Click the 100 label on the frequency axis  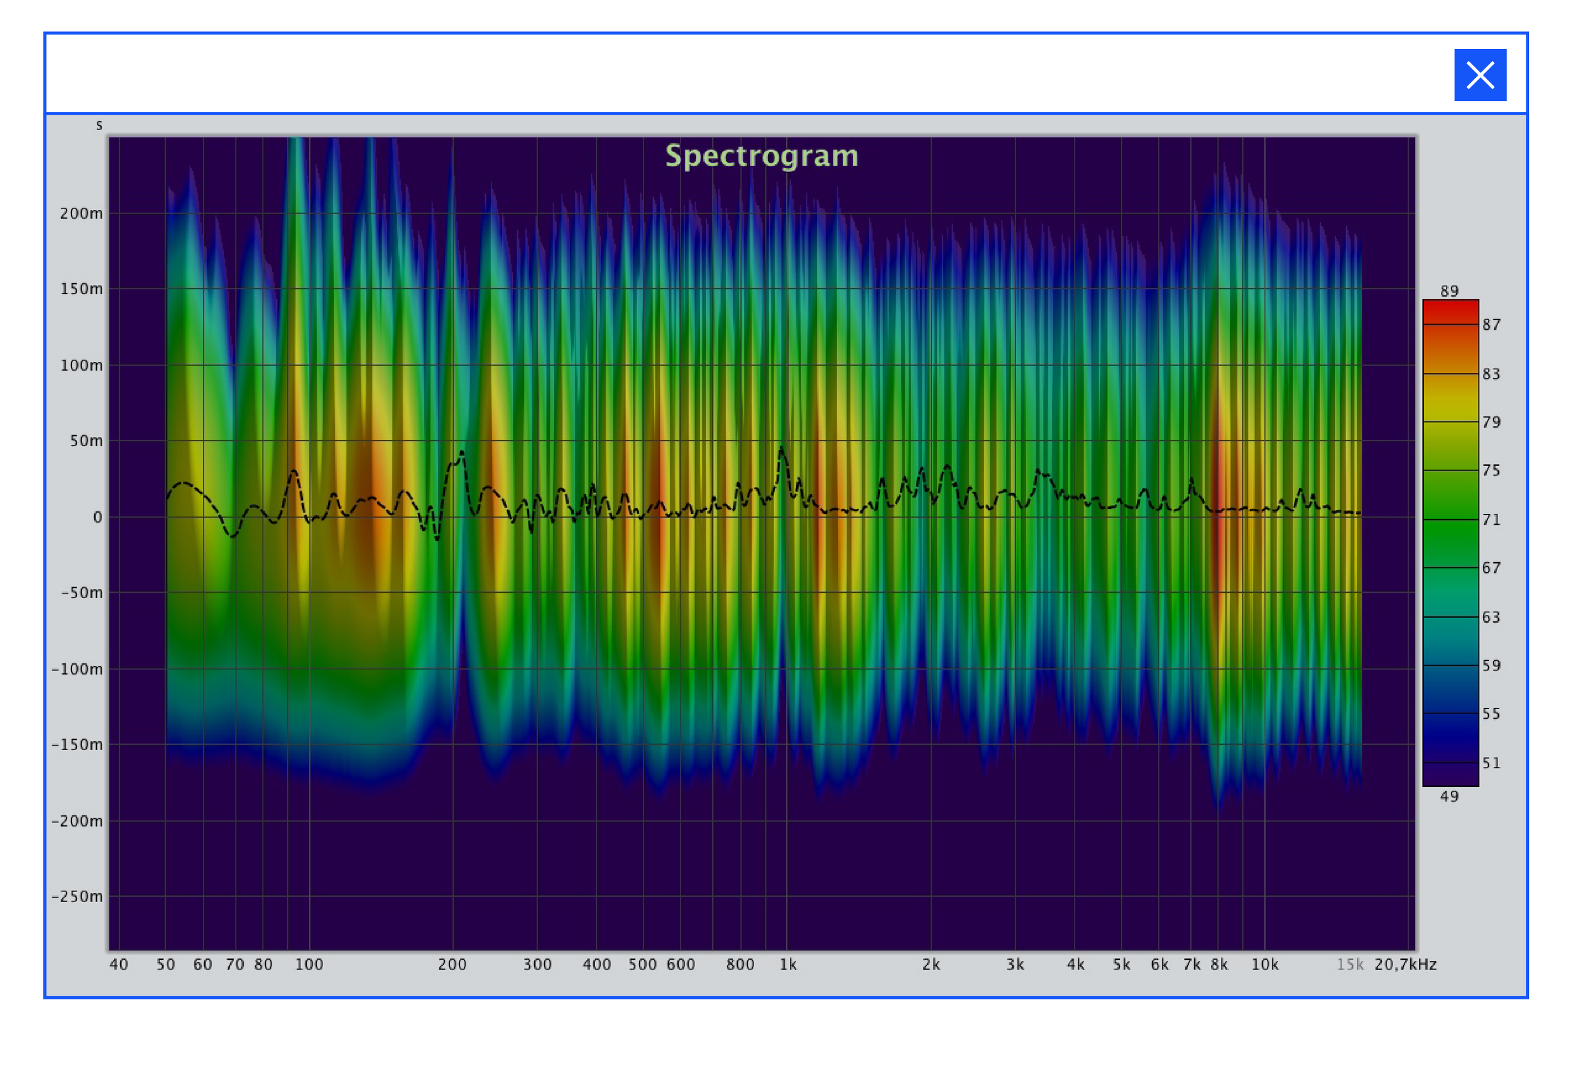click(309, 965)
